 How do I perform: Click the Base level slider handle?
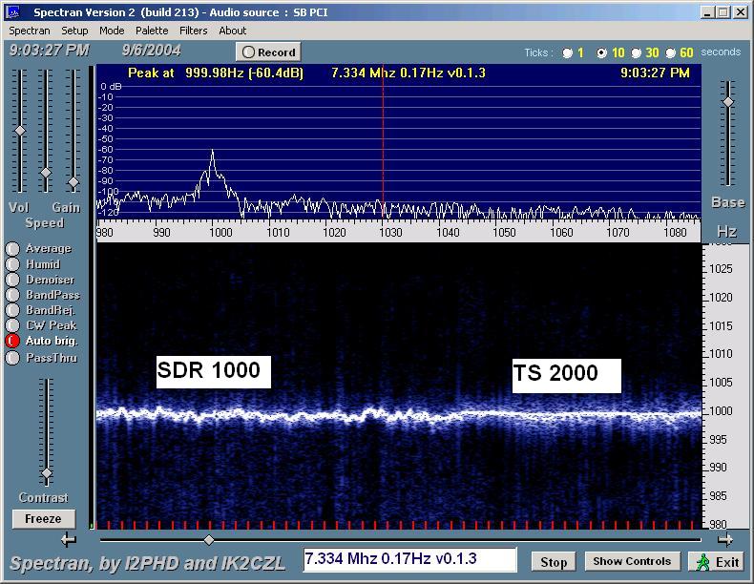pos(727,102)
